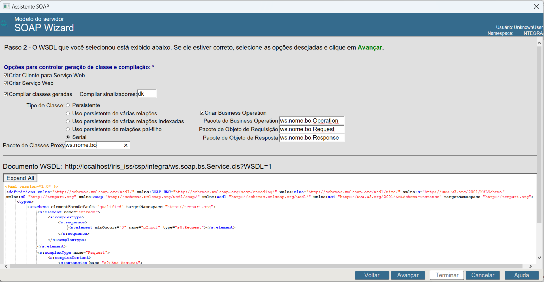Screen dimensions: 544x282
Task: Clear the Pacote de Classes Proxy field
Action: 126,145
